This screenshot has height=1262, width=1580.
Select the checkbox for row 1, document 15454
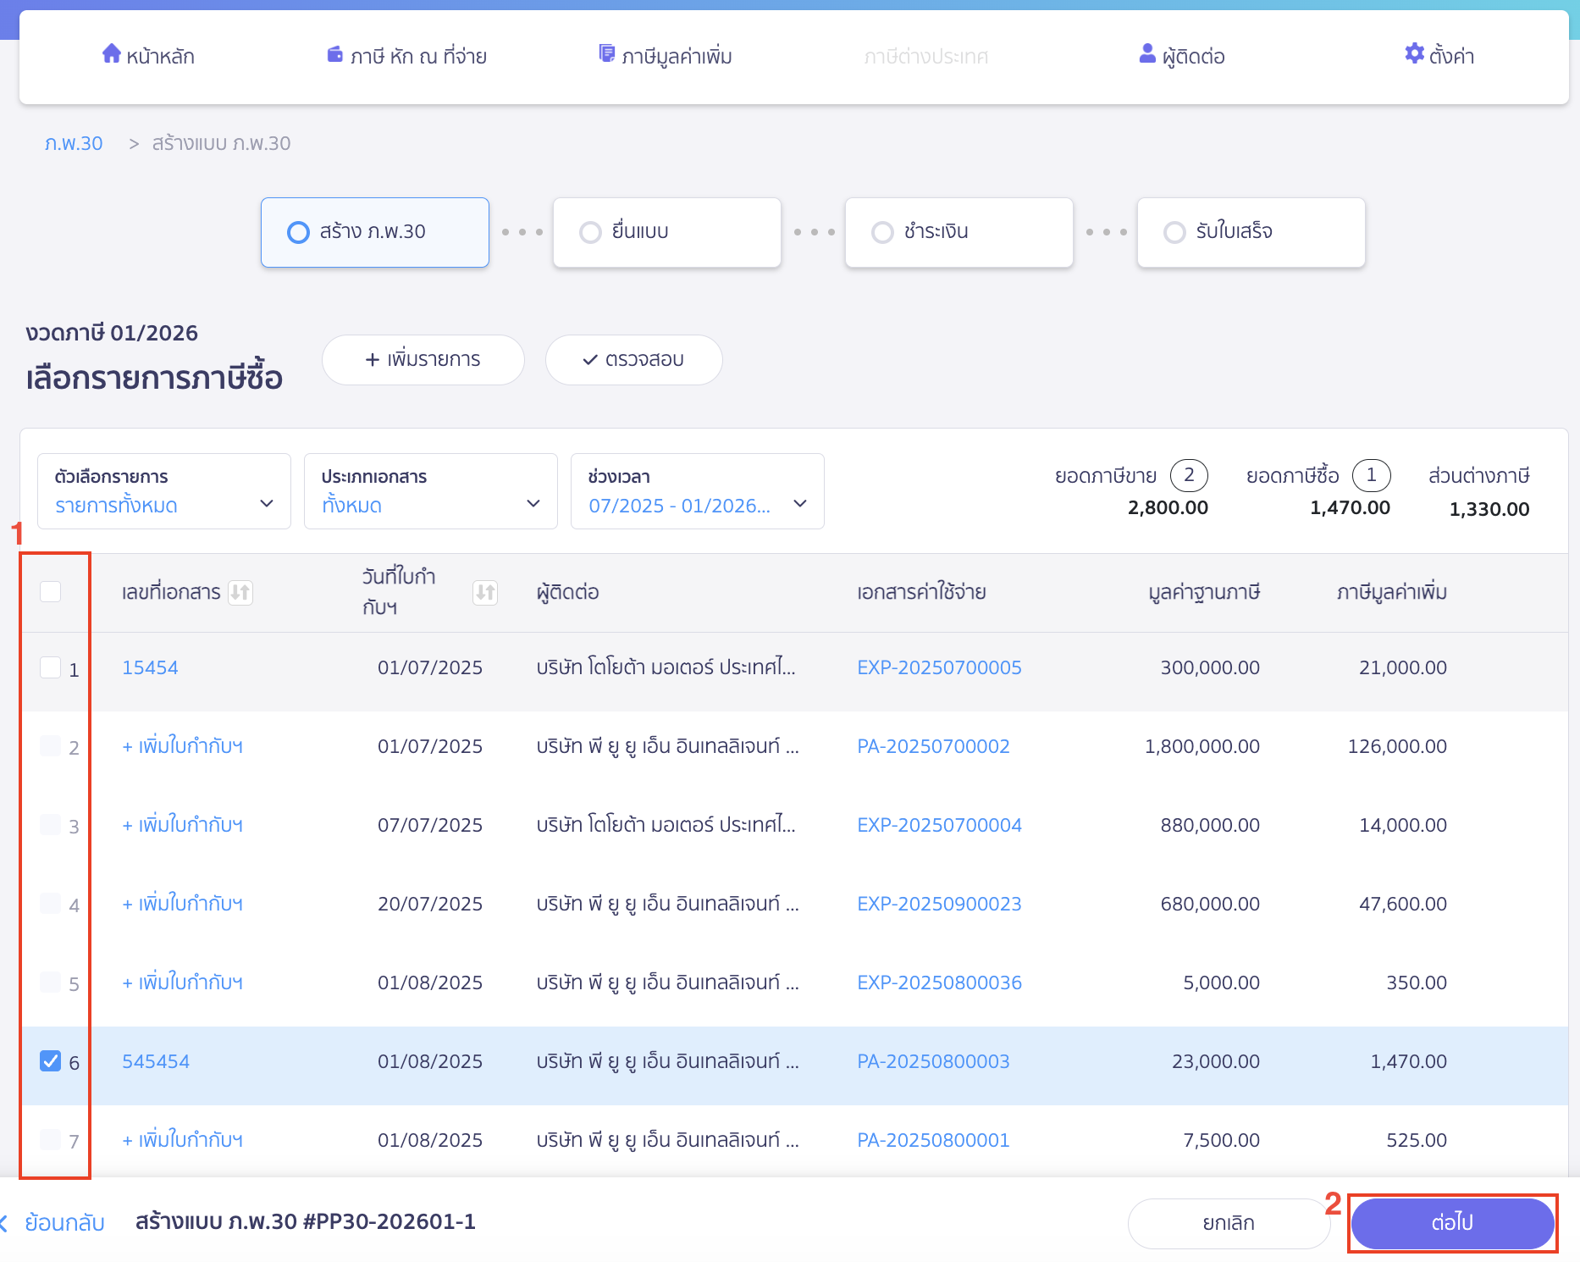[x=51, y=667]
